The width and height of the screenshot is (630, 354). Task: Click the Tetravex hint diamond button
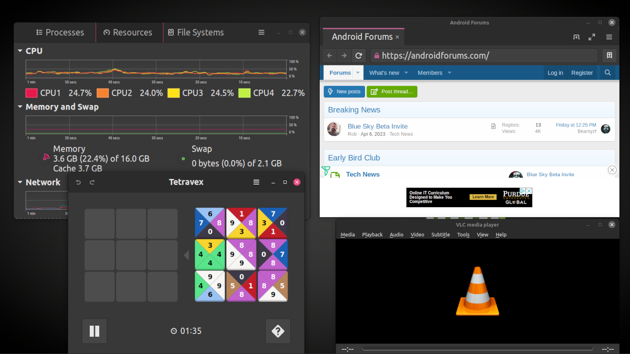point(278,331)
